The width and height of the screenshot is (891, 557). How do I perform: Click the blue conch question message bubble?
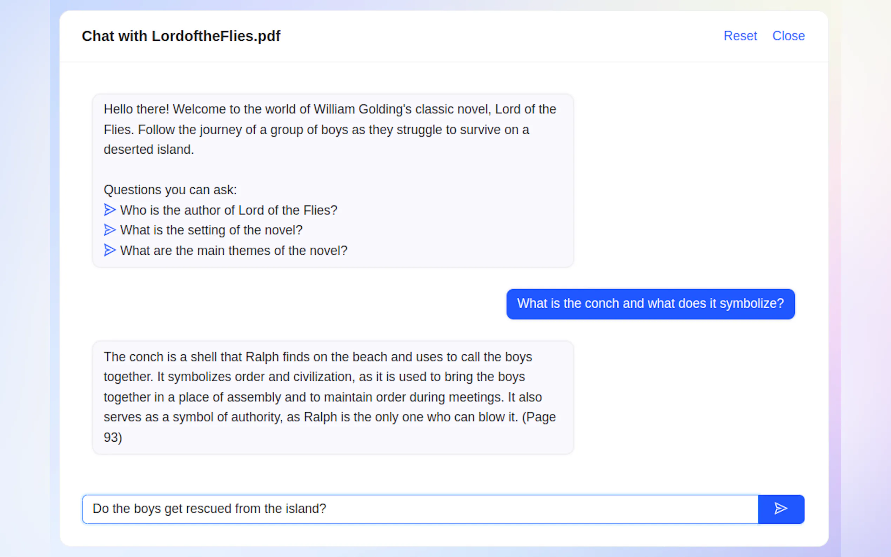(650, 303)
